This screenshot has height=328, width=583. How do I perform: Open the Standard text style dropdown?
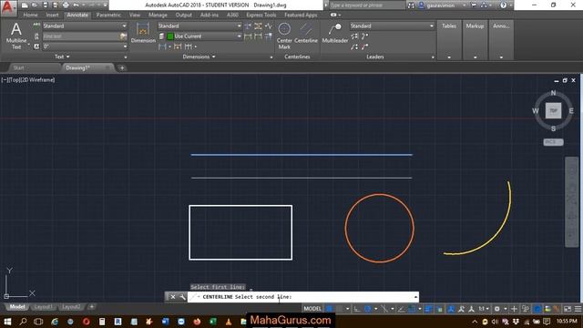click(85, 26)
